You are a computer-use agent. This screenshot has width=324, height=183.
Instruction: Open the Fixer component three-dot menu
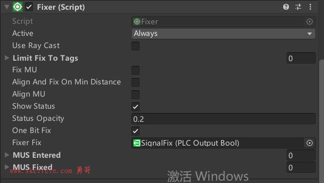[310, 7]
